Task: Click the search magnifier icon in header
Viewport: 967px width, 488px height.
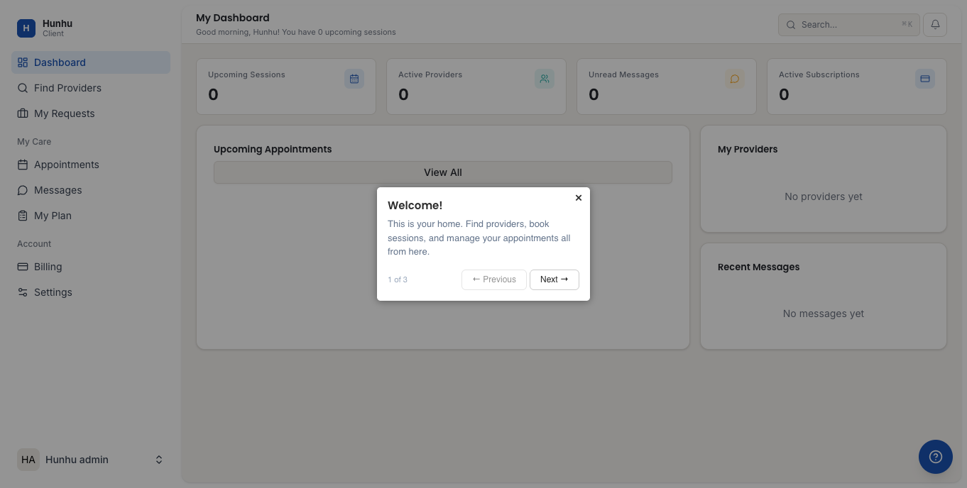Action: [x=791, y=25]
